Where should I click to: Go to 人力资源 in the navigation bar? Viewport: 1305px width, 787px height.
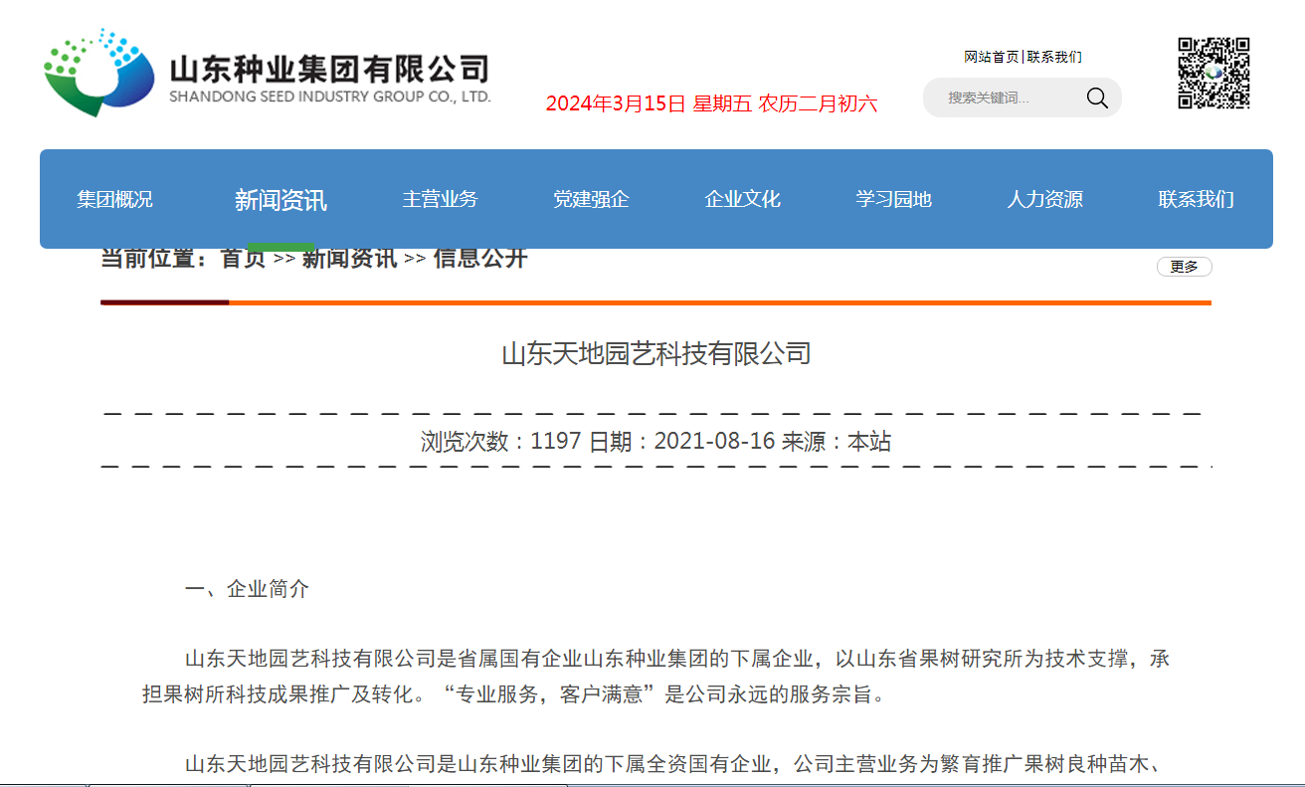(x=1044, y=199)
